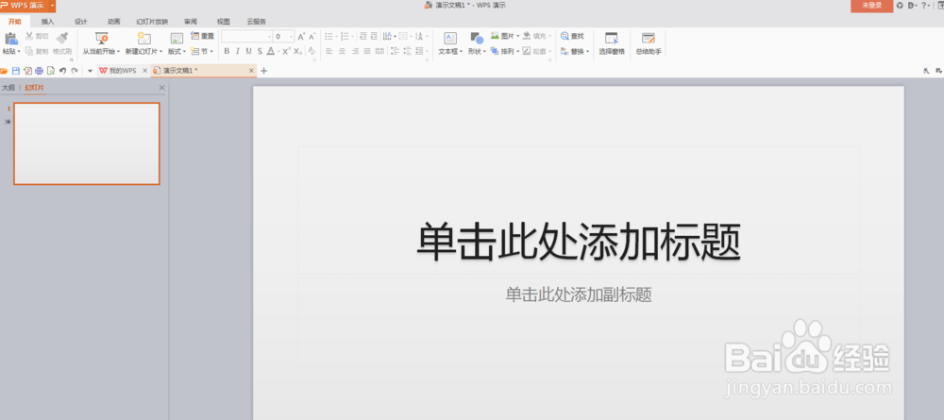Select slide 1 thumbnail
The width and height of the screenshot is (944, 420).
[x=87, y=143]
